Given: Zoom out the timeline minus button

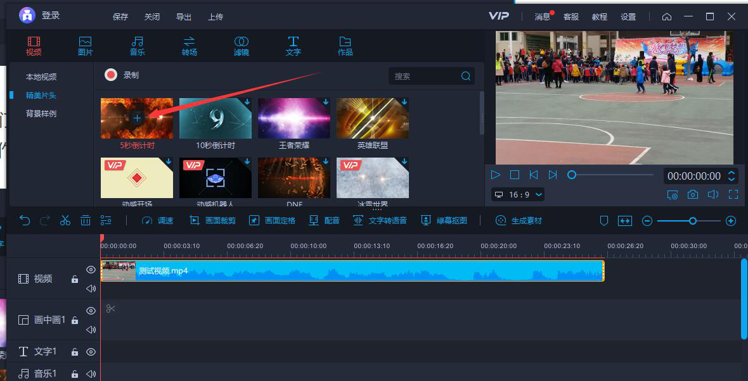Looking at the screenshot, I should tap(647, 221).
